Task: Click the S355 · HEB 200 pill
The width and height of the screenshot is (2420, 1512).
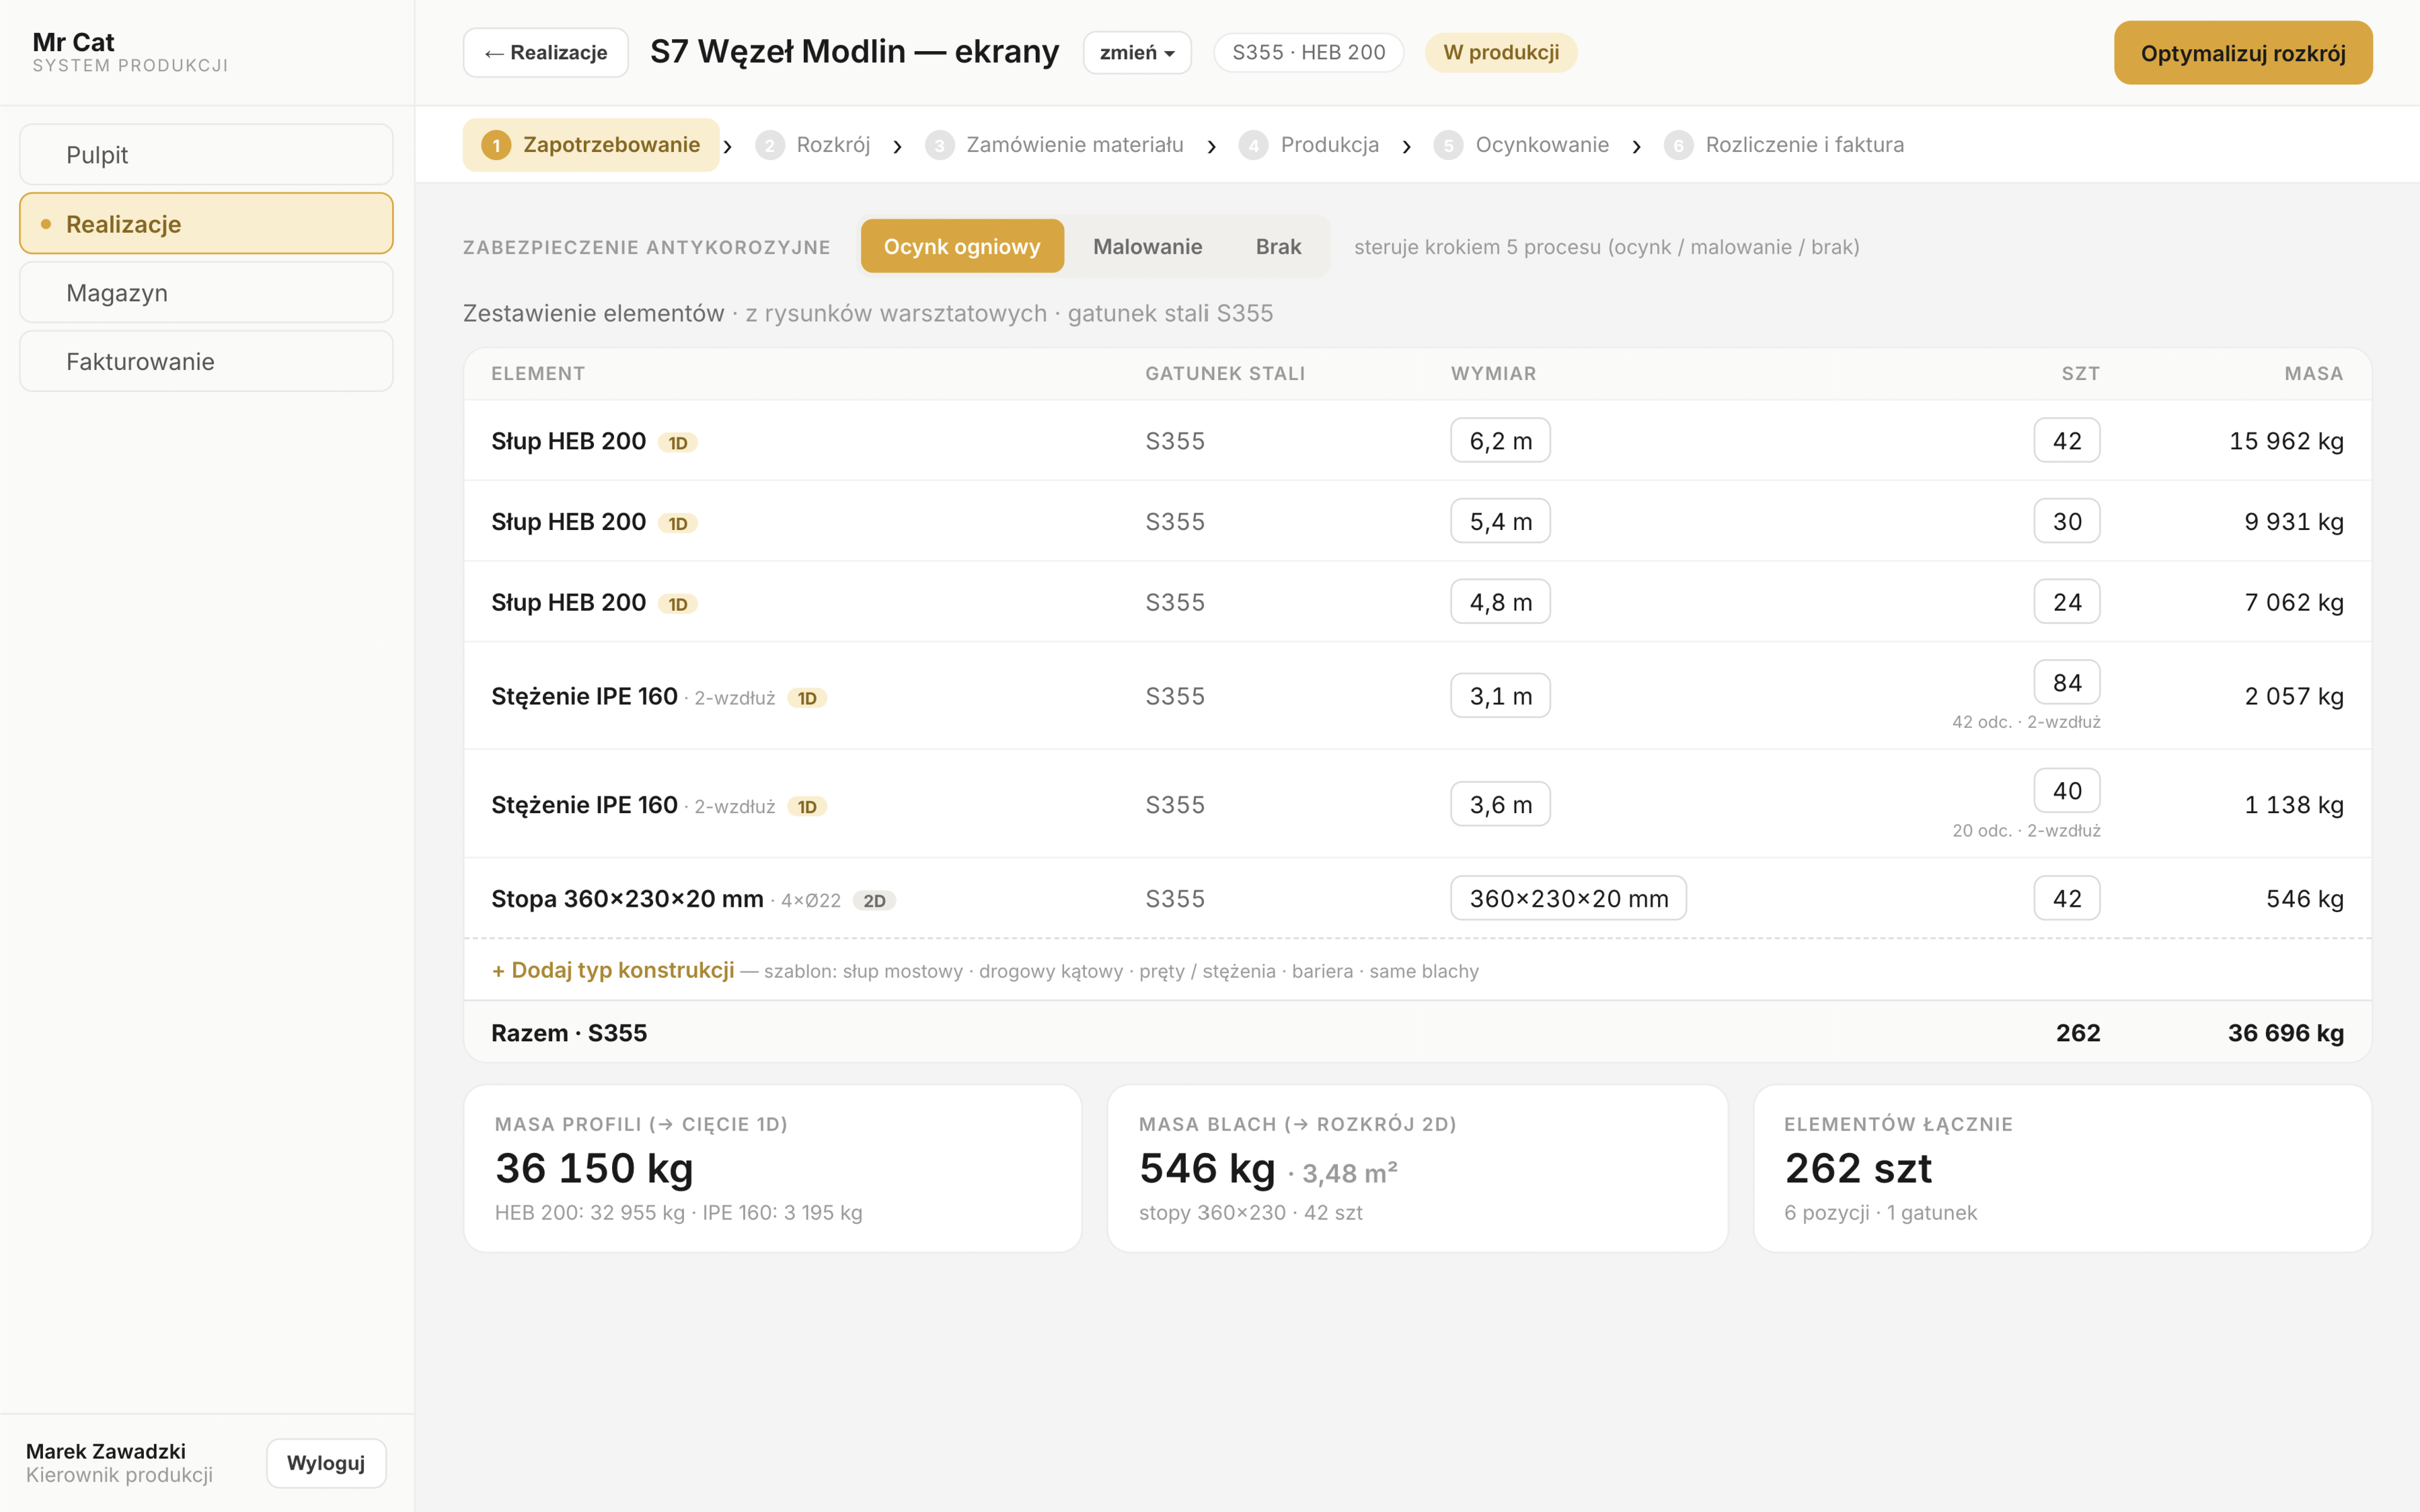Action: [1308, 52]
